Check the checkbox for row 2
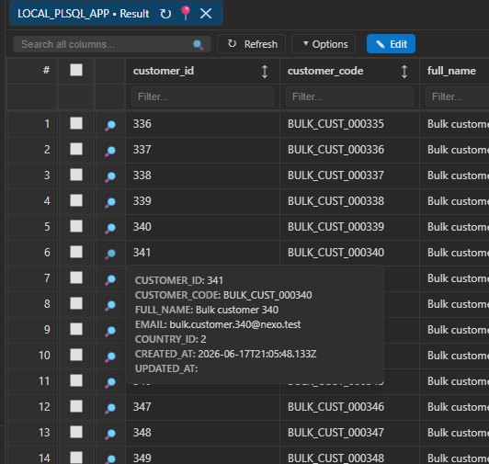This screenshot has width=489, height=464. coord(76,149)
